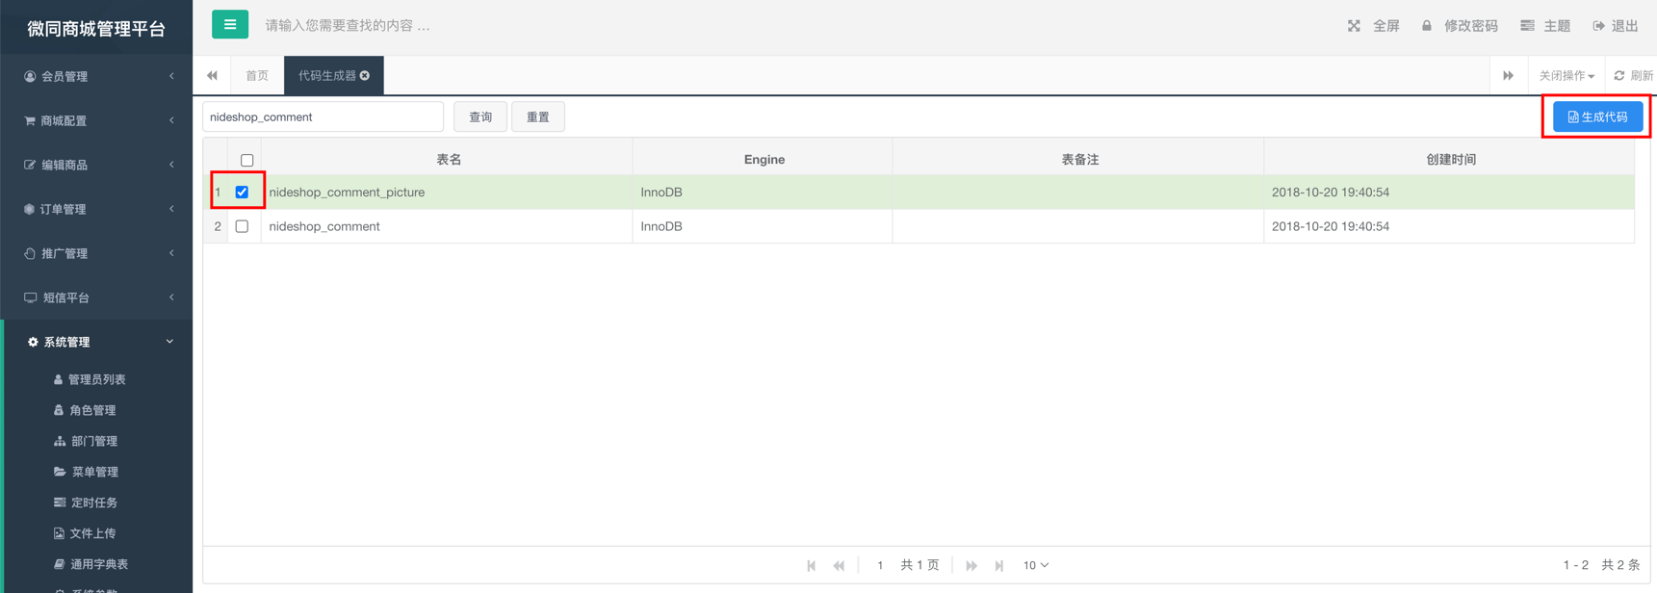The height and width of the screenshot is (593, 1657).
Task: Click the 会员管理 user icon
Action: (x=30, y=76)
